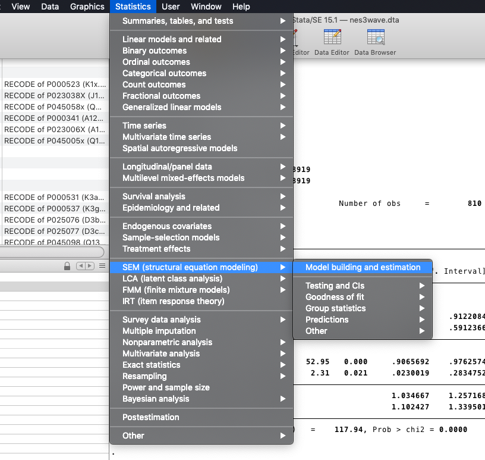This screenshot has height=460, width=485.
Task: Choose Longitudinal/panel data
Action: tap(201, 167)
